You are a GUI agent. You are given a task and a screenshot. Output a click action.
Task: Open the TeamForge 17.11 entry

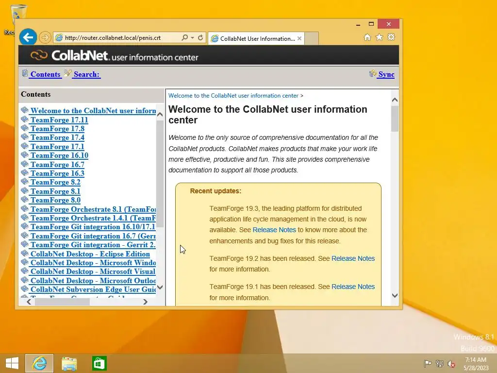coord(59,120)
